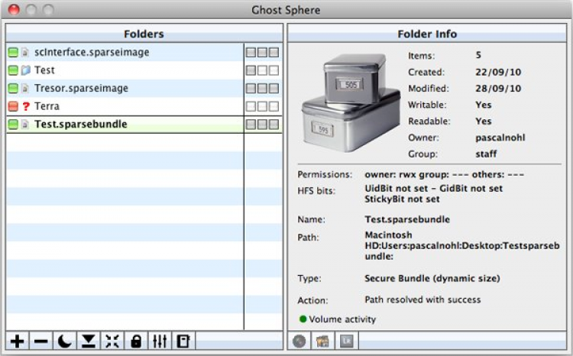Viewport: 573px width, 356px height.
Task: Select the Test folder entry name
Action: 44,70
